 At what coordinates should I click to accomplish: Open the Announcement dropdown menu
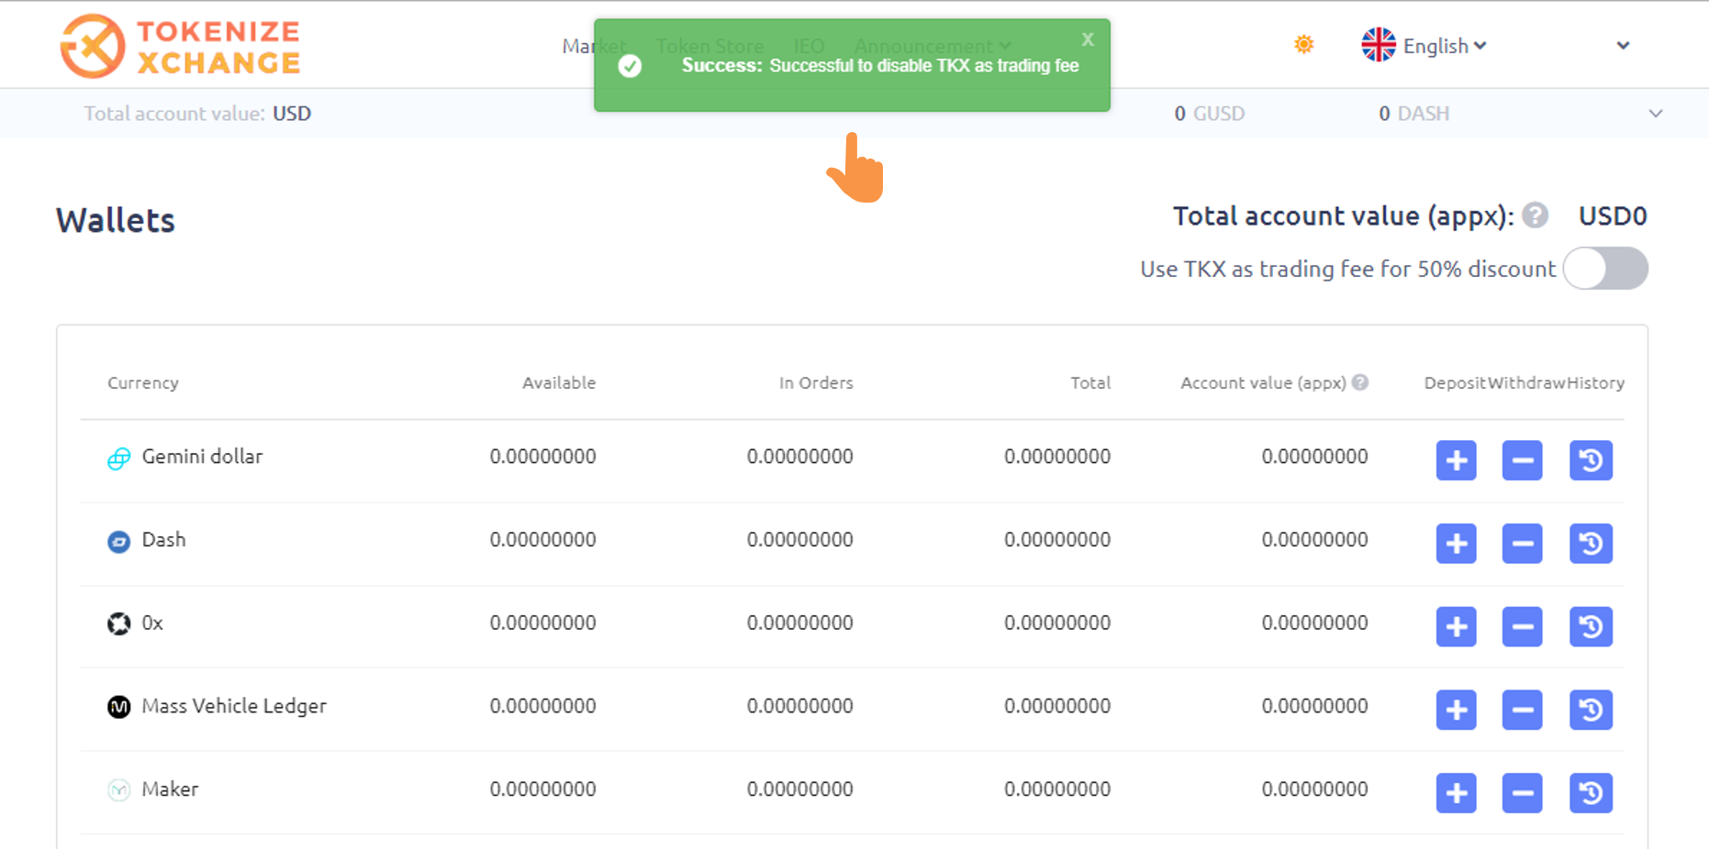[933, 46]
